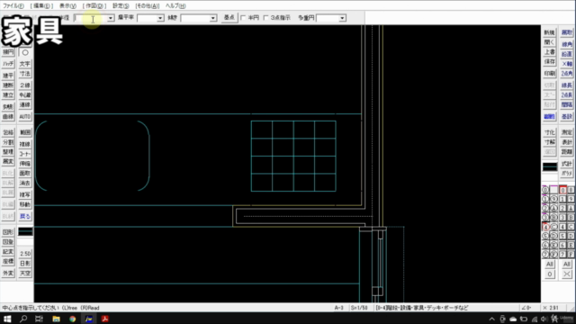Image resolution: width=576 pixels, height=324 pixels.
Task: Select the 連線 continuous line tool
Action: click(25, 105)
